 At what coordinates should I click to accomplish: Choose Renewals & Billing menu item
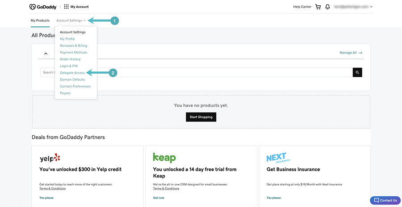click(x=73, y=46)
